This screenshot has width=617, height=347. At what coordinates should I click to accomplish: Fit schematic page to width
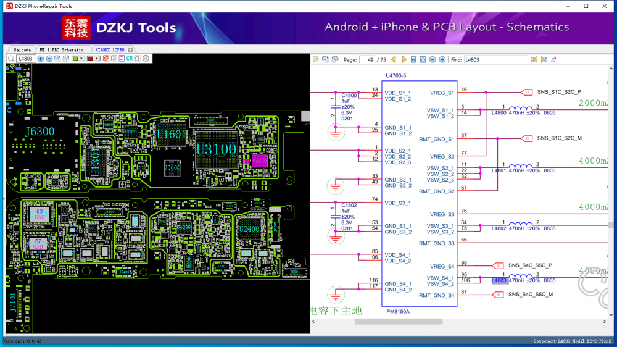[413, 59]
